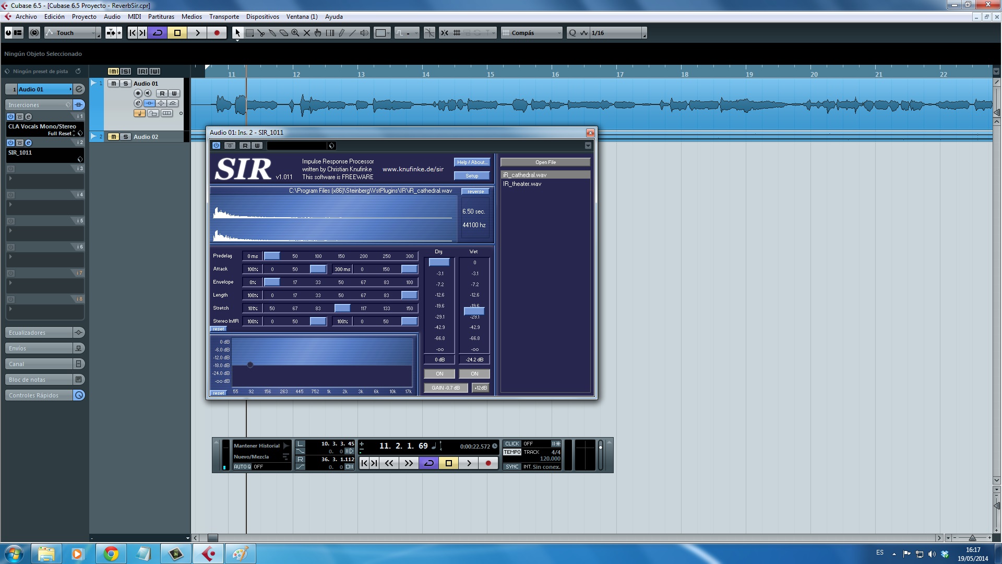The image size is (1002, 564).
Task: Click the SIR EQ curve point
Action: click(x=250, y=365)
